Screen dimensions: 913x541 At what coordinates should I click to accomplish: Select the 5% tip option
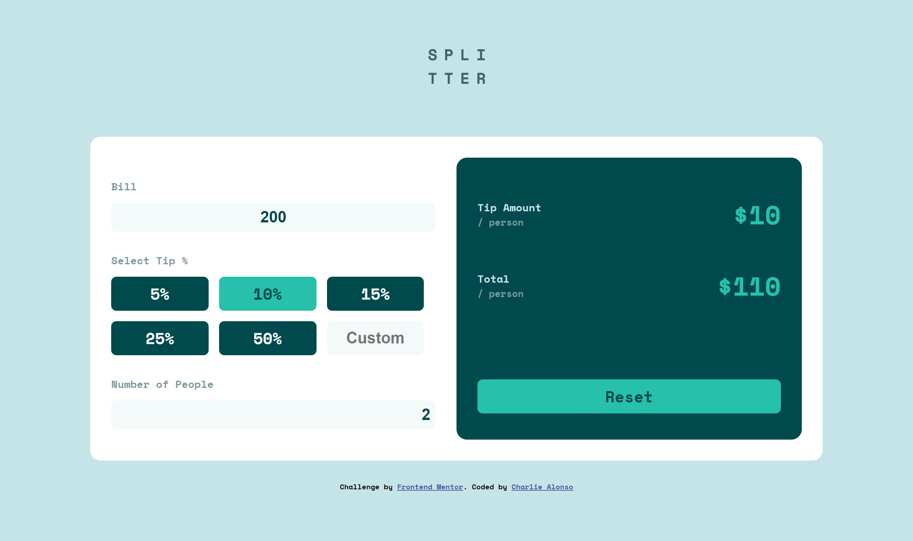pos(160,294)
